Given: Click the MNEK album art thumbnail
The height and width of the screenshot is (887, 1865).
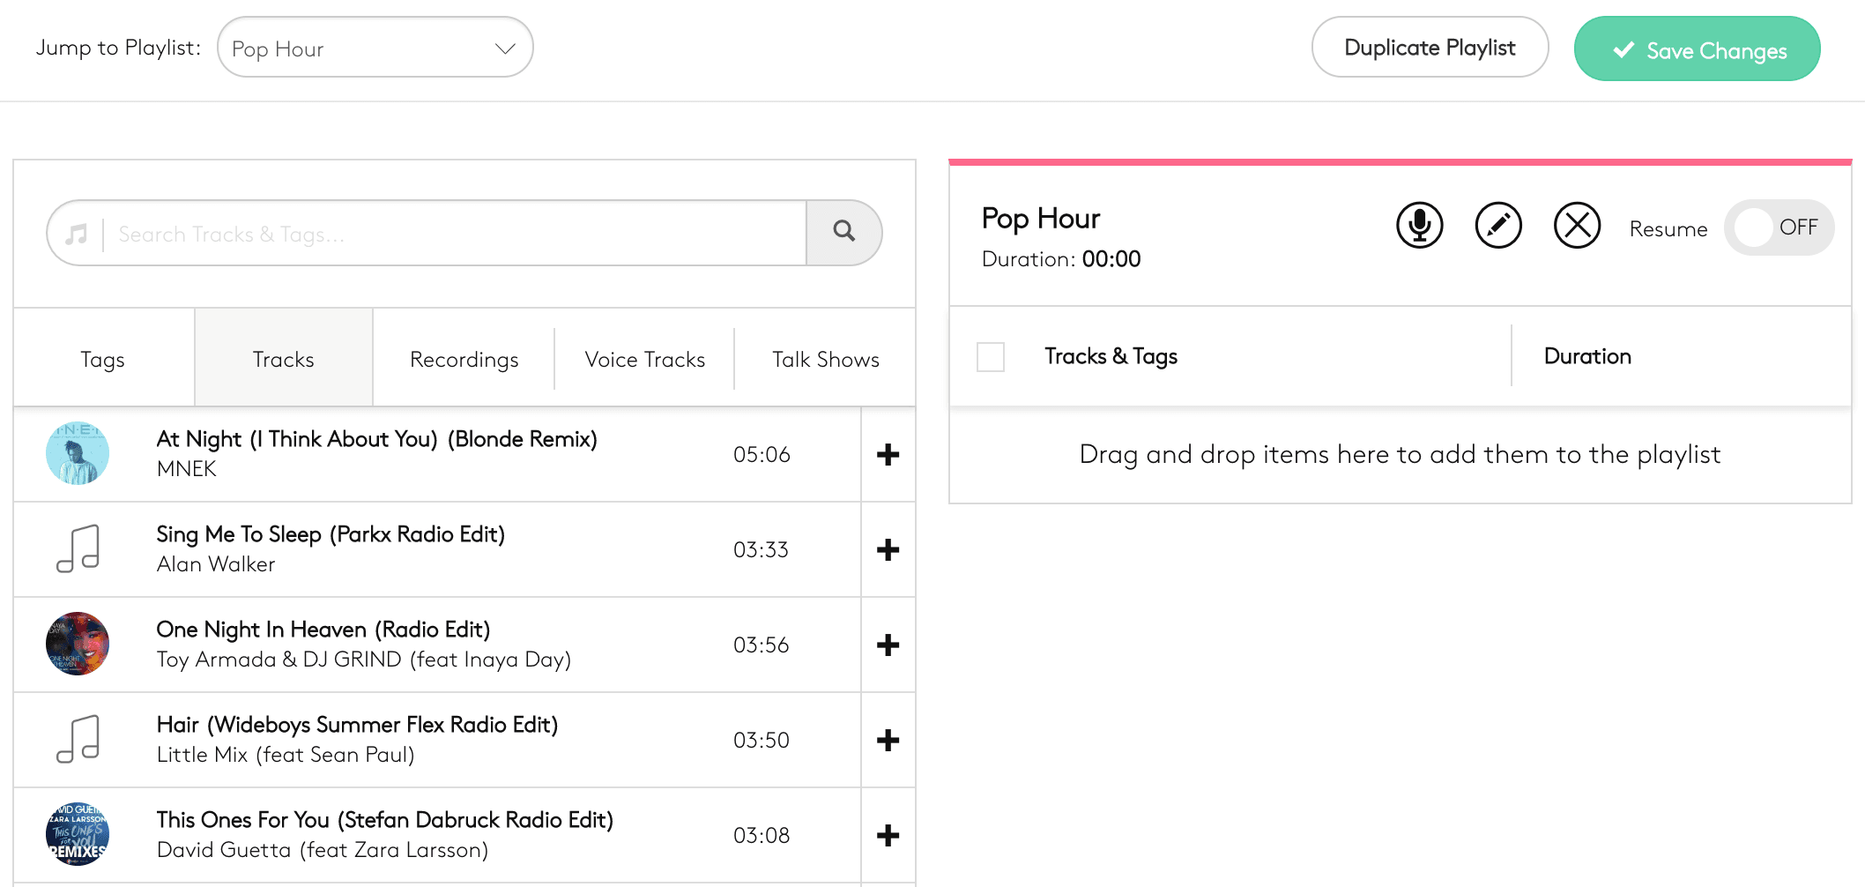Looking at the screenshot, I should pos(78,453).
